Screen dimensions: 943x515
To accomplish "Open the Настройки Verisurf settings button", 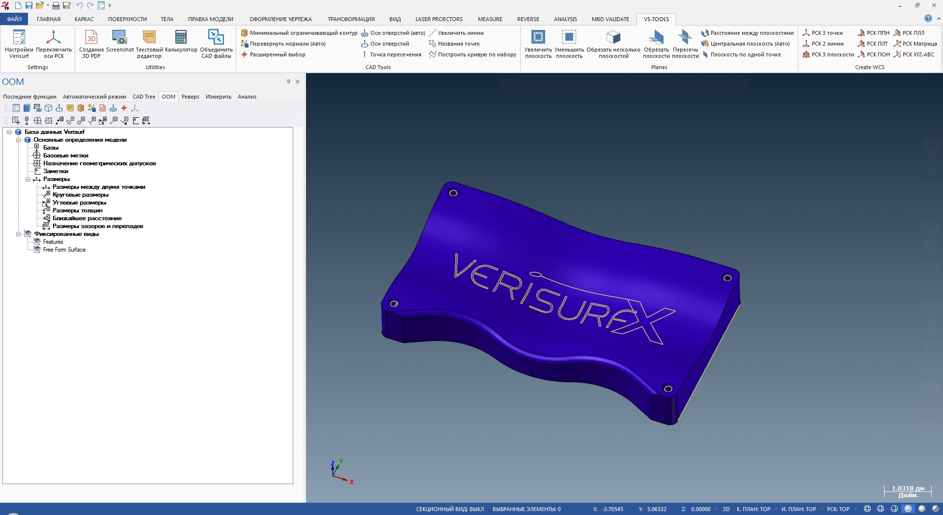I will coord(19,44).
